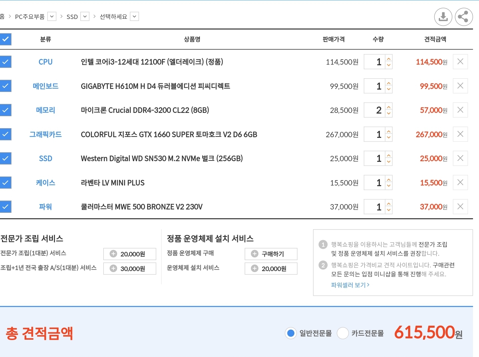Viewport: 479px width, 357px height.
Task: Click the 홈 breadcrumb link
Action: [x=2, y=16]
